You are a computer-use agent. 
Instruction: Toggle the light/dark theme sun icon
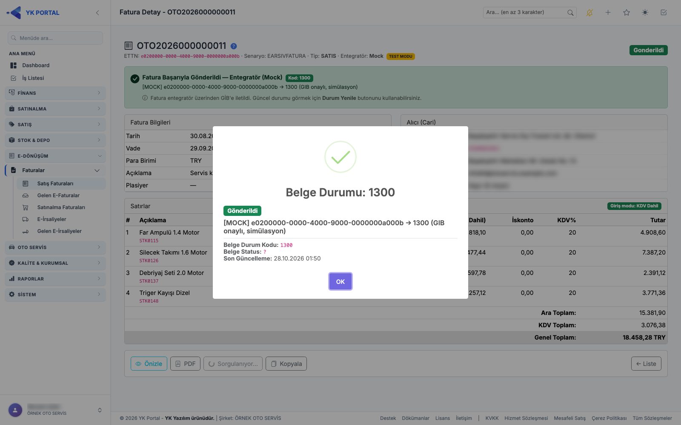(x=645, y=13)
